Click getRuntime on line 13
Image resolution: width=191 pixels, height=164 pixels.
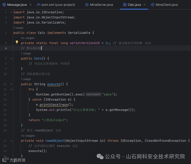coord(60,94)
